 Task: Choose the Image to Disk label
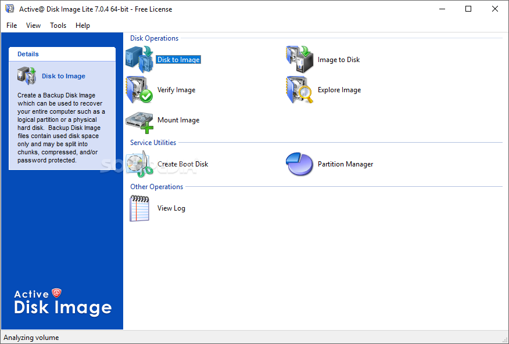pos(339,60)
